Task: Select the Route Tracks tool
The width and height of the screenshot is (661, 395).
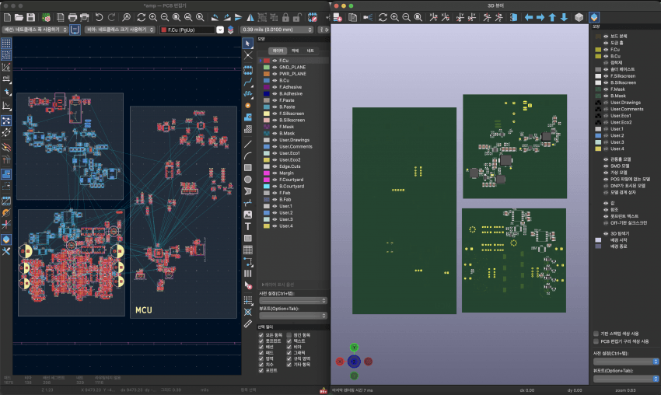Action: point(248,82)
